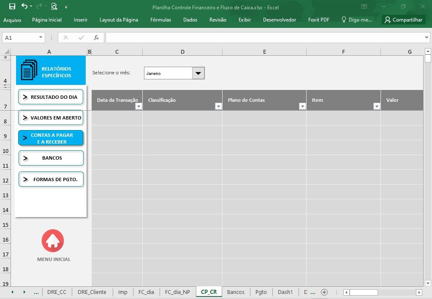432x299 pixels.
Task: Expand the Name Box dropdown arrow
Action: tap(41, 38)
